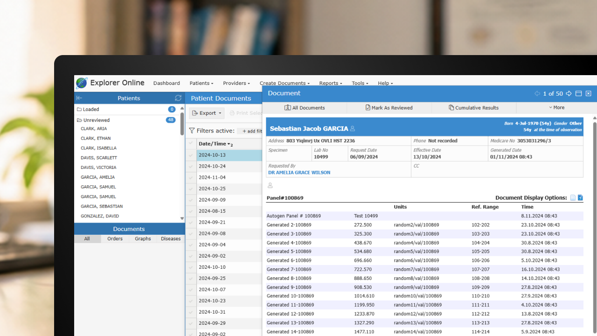Click the All Documents icon
Screen dimensions: 597x336
[288, 108]
